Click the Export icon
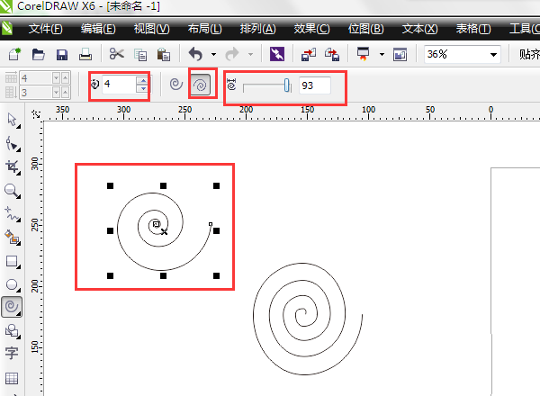Screen dimensions: 540x396 click(332, 54)
